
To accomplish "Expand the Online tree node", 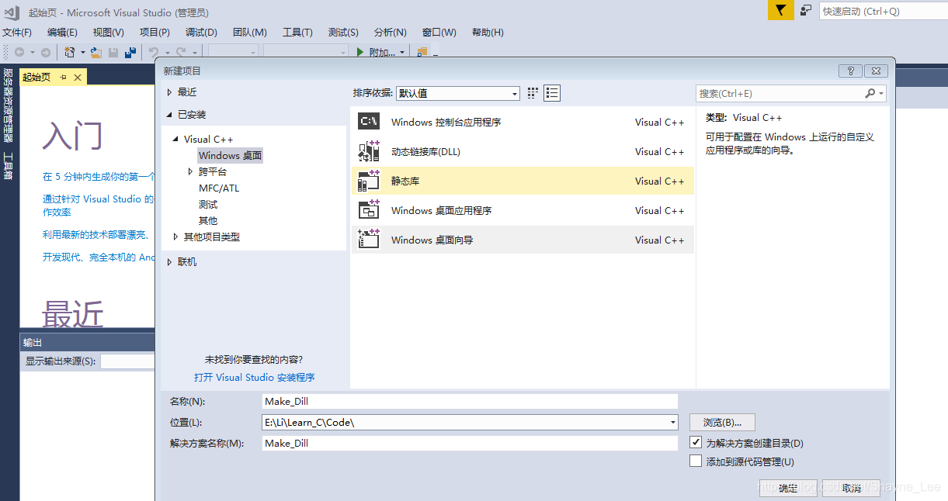I will 170,261.
